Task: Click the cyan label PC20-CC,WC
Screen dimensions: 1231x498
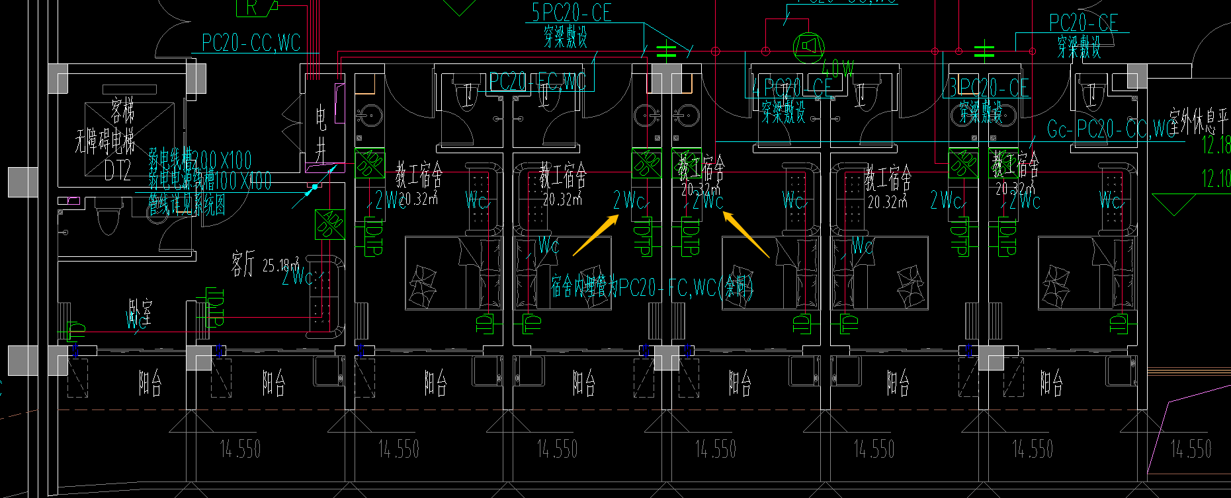Action: 251,43
